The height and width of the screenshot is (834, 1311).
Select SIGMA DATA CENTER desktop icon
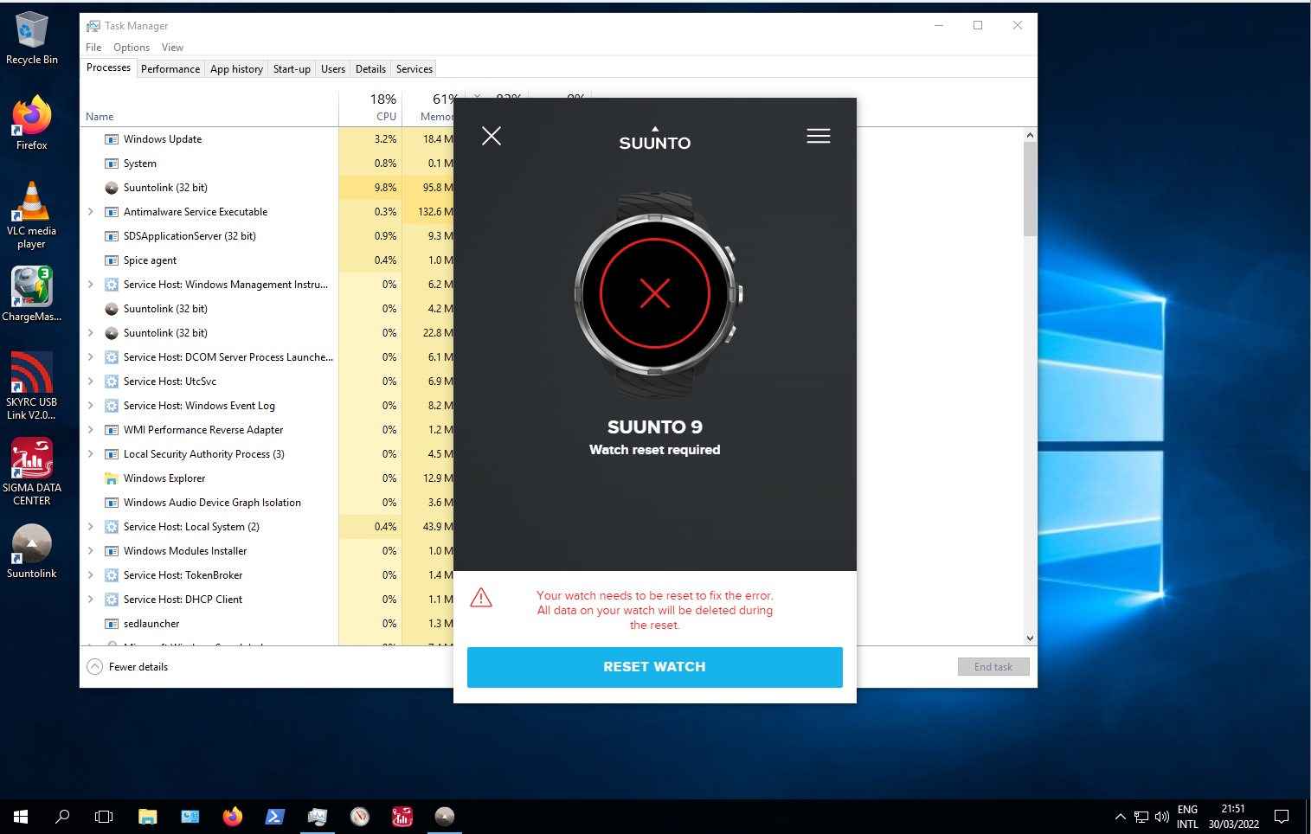[x=32, y=472]
